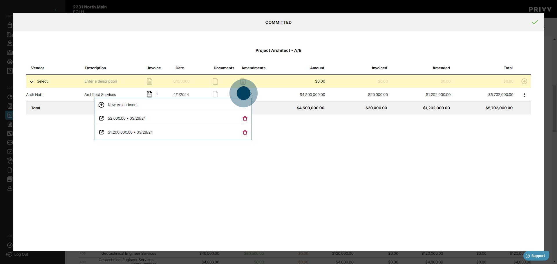This screenshot has width=557, height=264.
Task: Add the new commitment row with plus icon
Action: pyautogui.click(x=524, y=81)
